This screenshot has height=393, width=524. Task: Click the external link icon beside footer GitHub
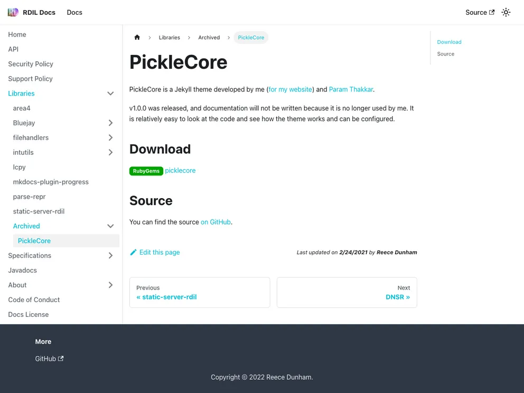61,359
